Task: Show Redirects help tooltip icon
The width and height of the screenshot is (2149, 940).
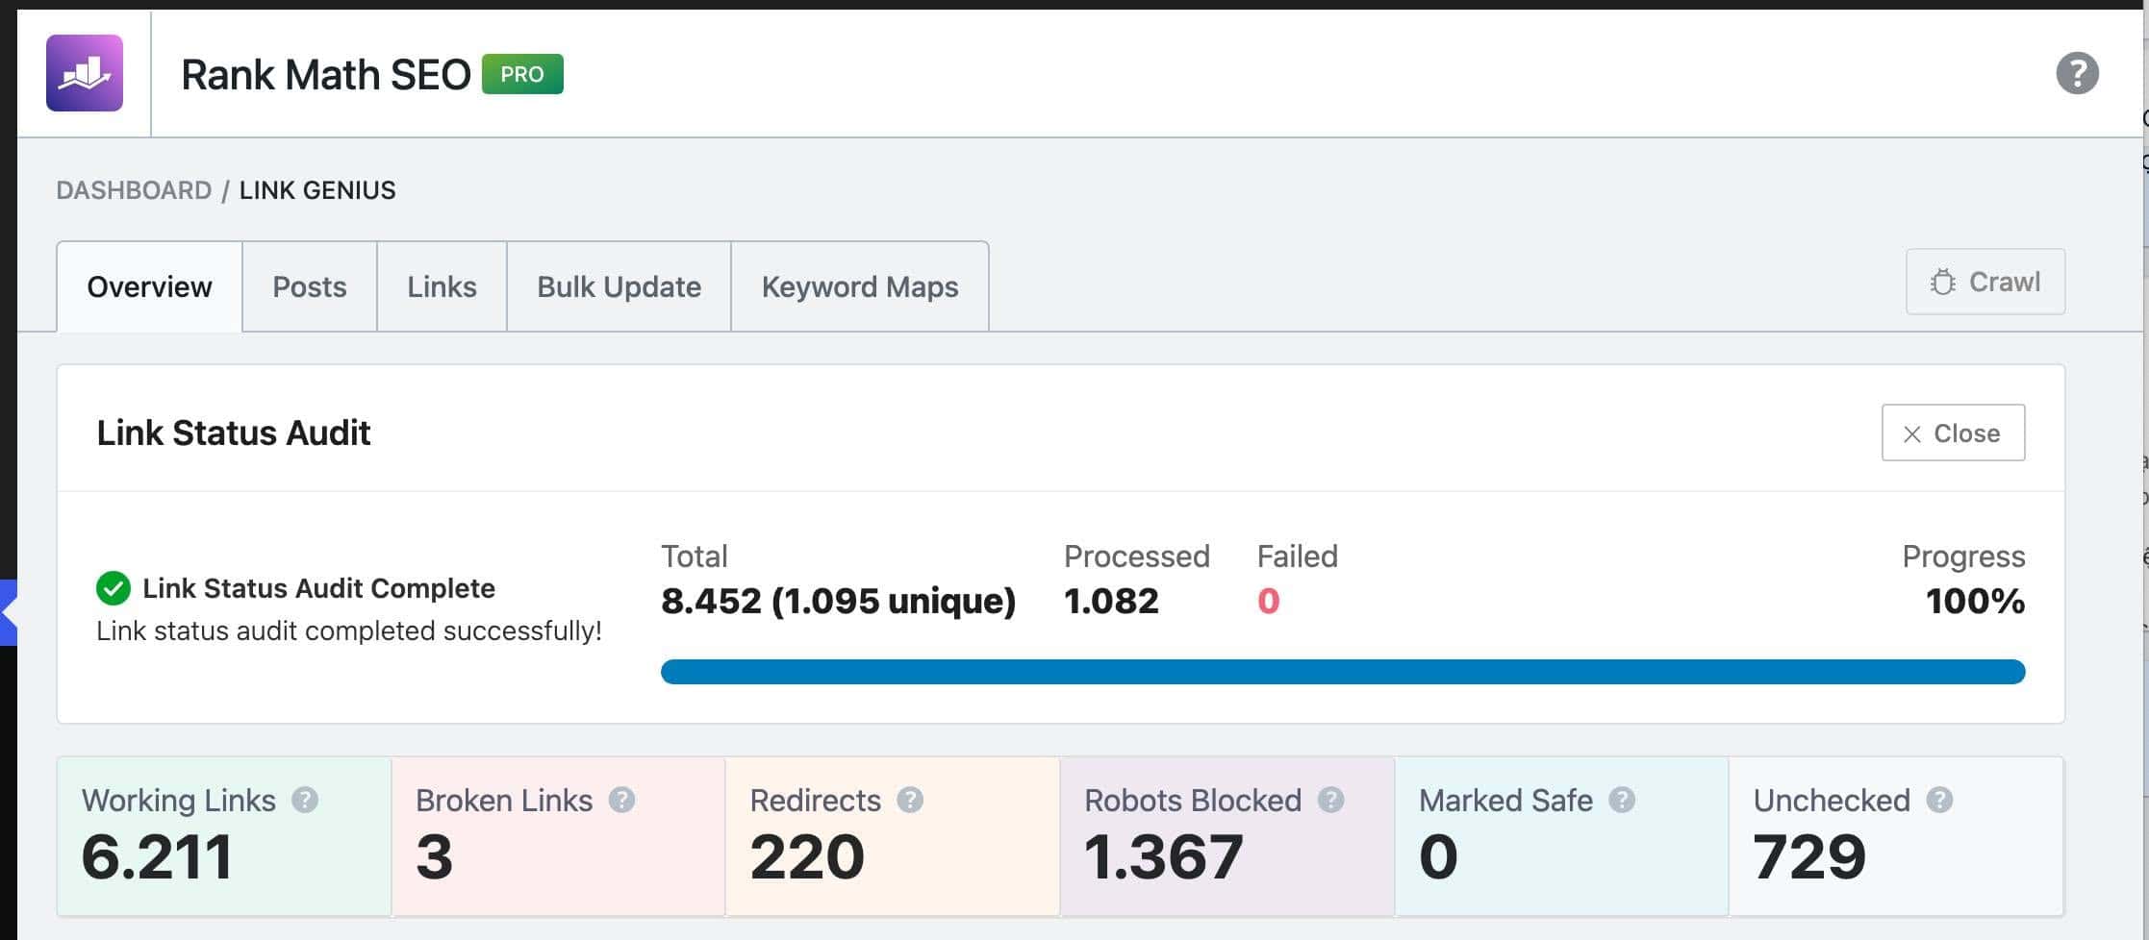Action: click(x=910, y=800)
